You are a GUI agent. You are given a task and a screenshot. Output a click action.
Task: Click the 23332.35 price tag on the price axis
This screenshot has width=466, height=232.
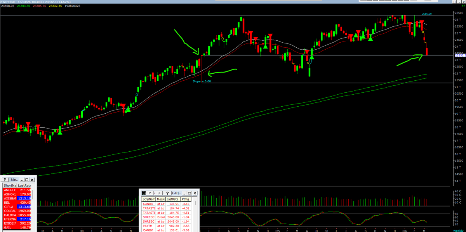pos(460,55)
